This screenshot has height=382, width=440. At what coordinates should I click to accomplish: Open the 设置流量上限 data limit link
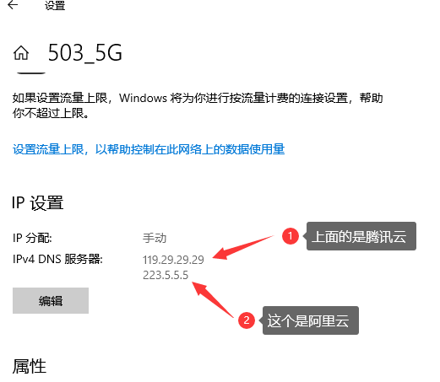[149, 149]
